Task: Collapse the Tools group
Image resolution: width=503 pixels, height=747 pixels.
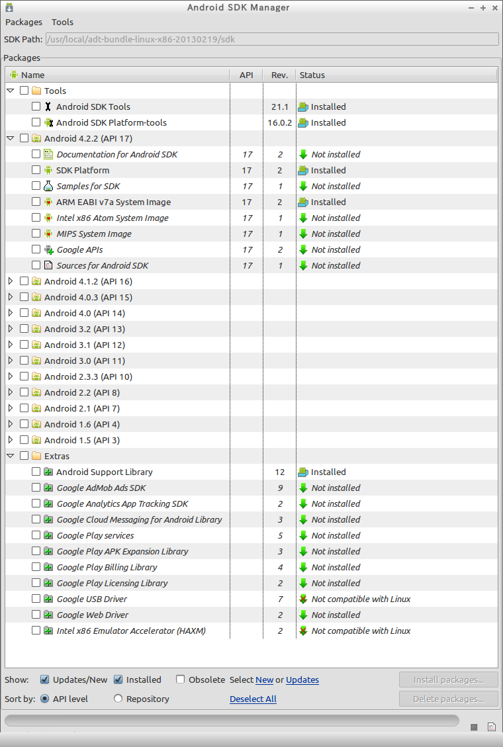Action: [x=11, y=91]
